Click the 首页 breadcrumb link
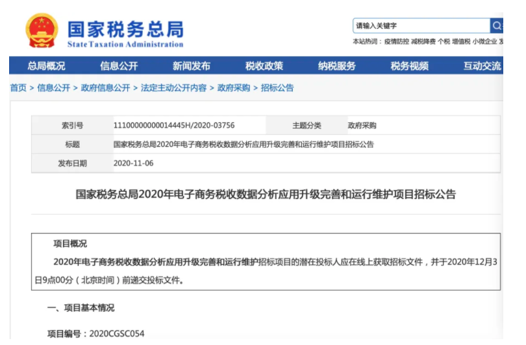The height and width of the screenshot is (345, 526). point(18,88)
